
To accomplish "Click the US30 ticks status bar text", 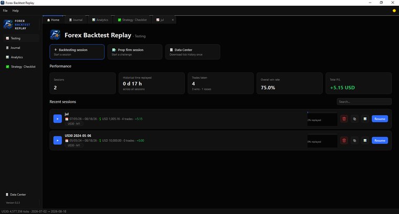I will pyautogui.click(x=34, y=211).
